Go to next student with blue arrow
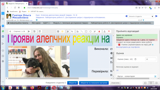Screen dimensions: 160x90 156,16
